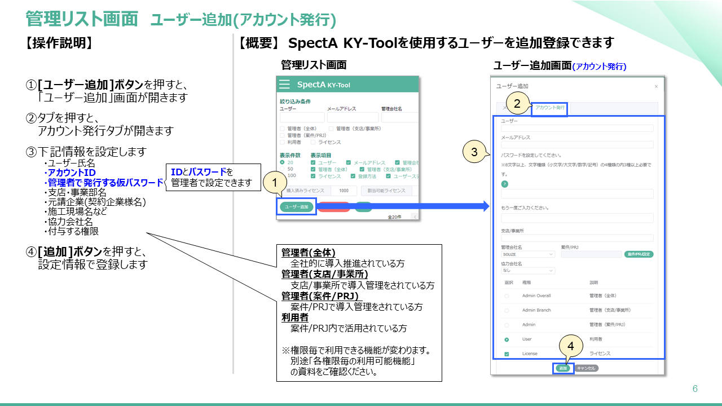Check the 利用者 filter checkbox
722x406 pixels.
click(x=282, y=143)
